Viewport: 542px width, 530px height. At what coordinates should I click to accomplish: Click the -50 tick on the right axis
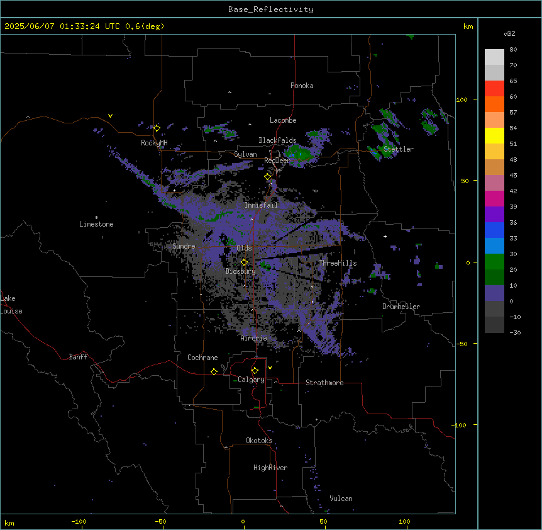tap(462, 344)
